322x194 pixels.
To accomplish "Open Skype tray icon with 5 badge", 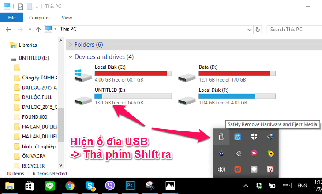I will coord(270,153).
